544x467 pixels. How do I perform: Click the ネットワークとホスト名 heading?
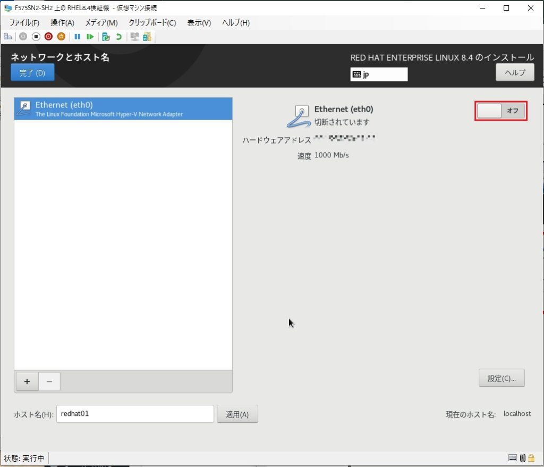(60, 57)
